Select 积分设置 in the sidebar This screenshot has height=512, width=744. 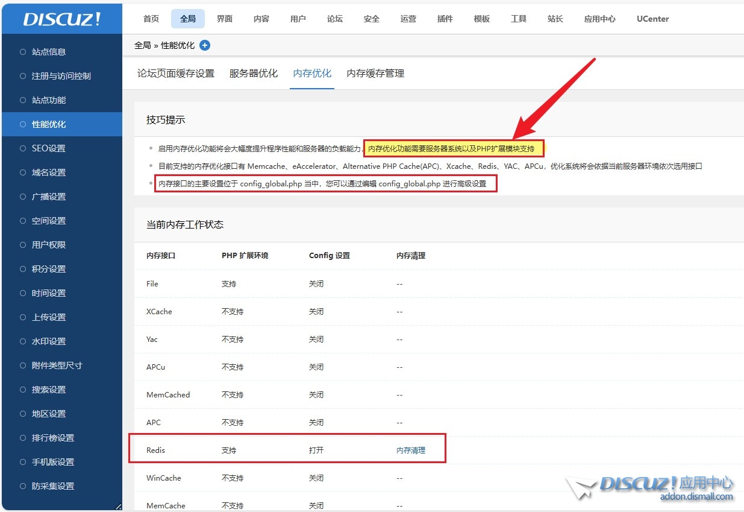[48, 269]
